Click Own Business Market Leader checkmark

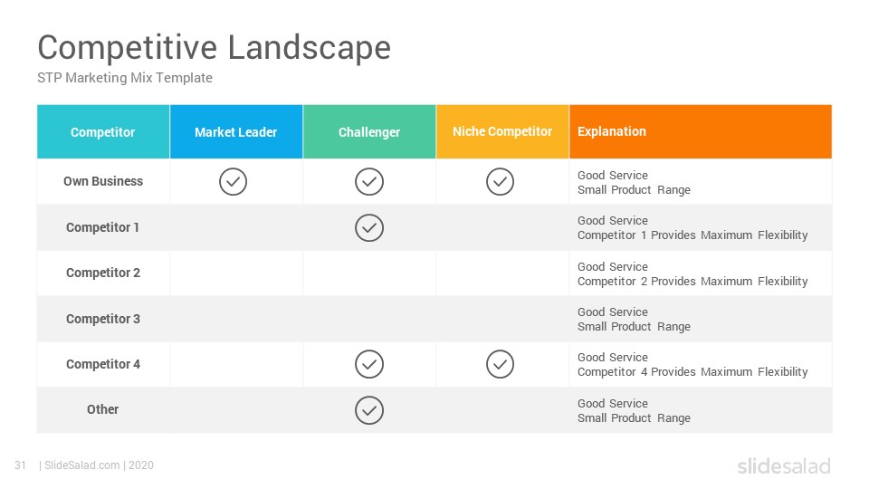pyautogui.click(x=233, y=182)
